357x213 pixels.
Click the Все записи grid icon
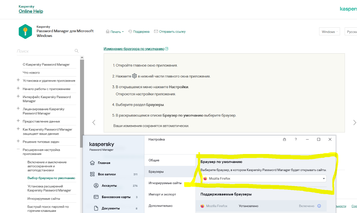click(92, 174)
